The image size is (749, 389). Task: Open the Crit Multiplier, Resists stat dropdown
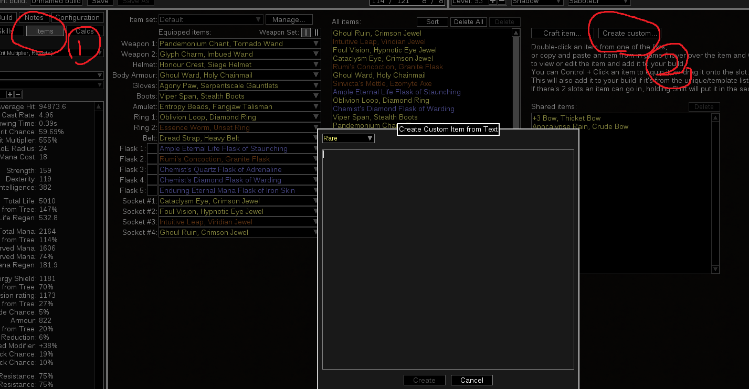51,53
